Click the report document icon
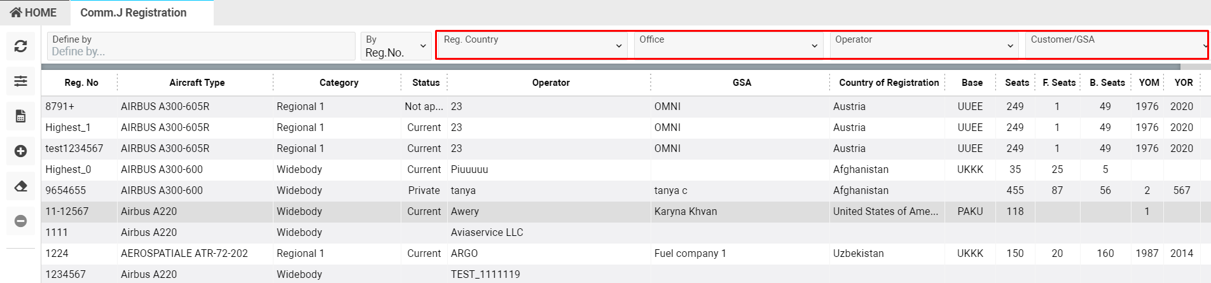The image size is (1211, 283). [20, 116]
